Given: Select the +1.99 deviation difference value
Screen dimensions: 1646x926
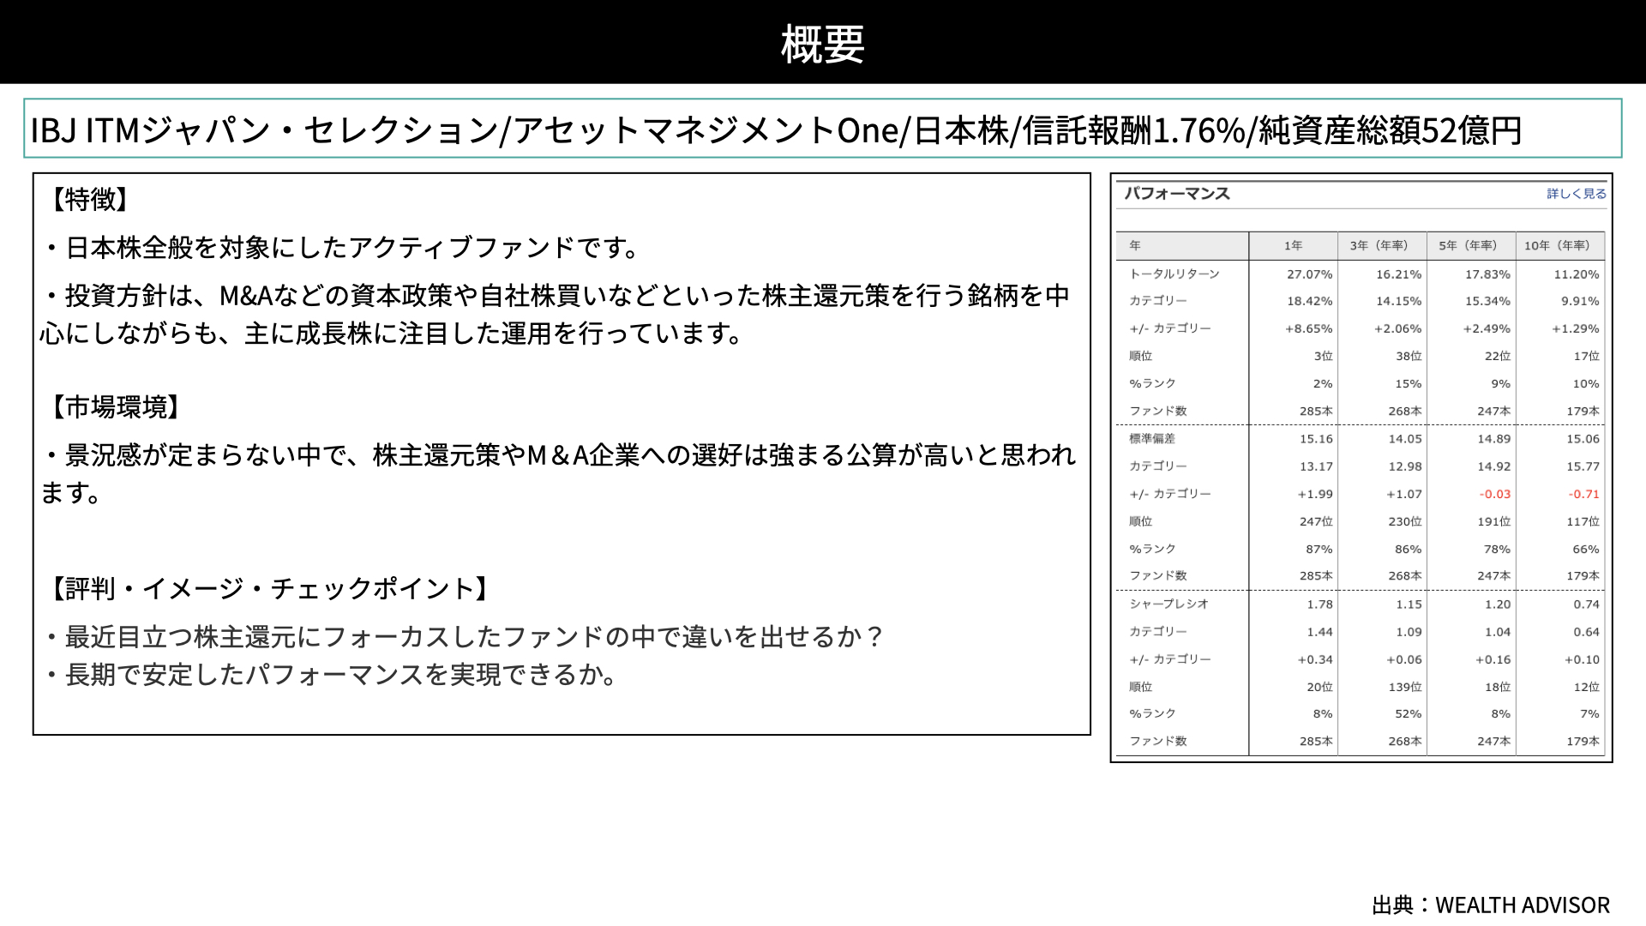Looking at the screenshot, I should coord(1315,495).
